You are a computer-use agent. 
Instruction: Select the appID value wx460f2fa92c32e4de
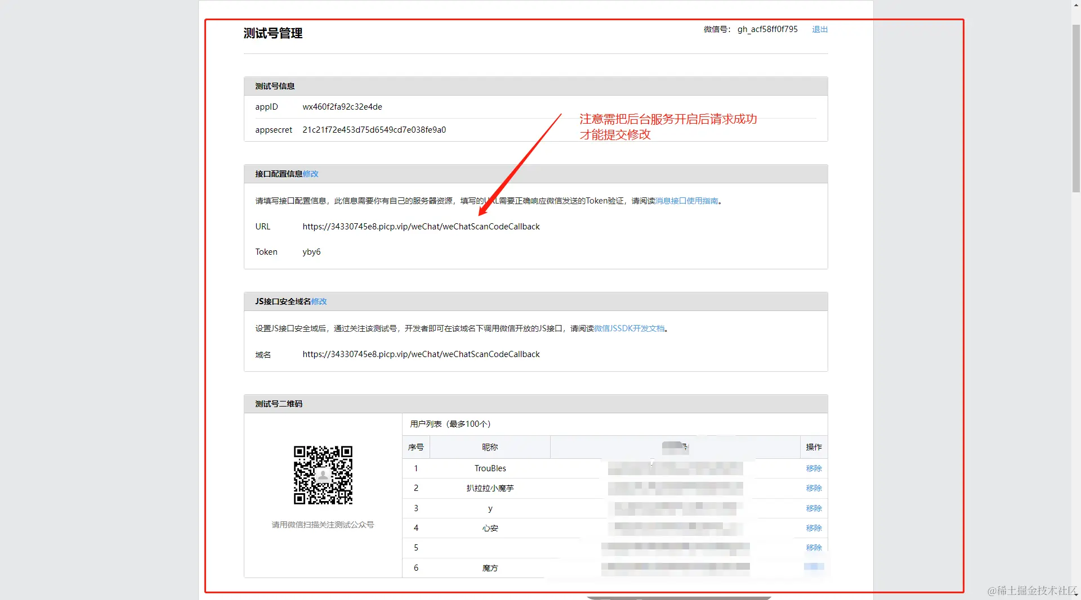(x=342, y=107)
